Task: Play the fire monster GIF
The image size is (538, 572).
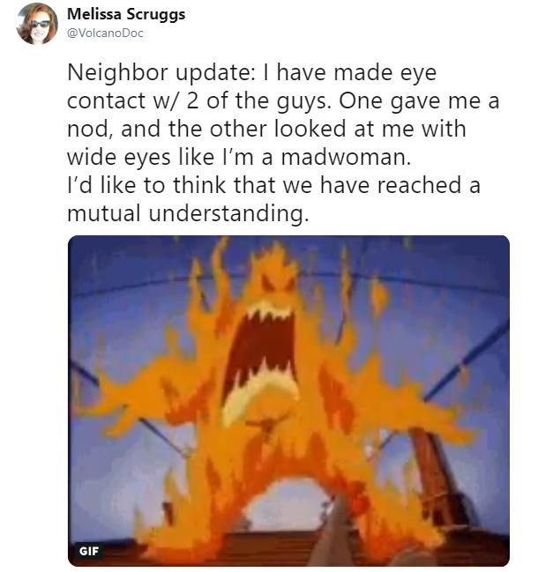Action: point(288,401)
